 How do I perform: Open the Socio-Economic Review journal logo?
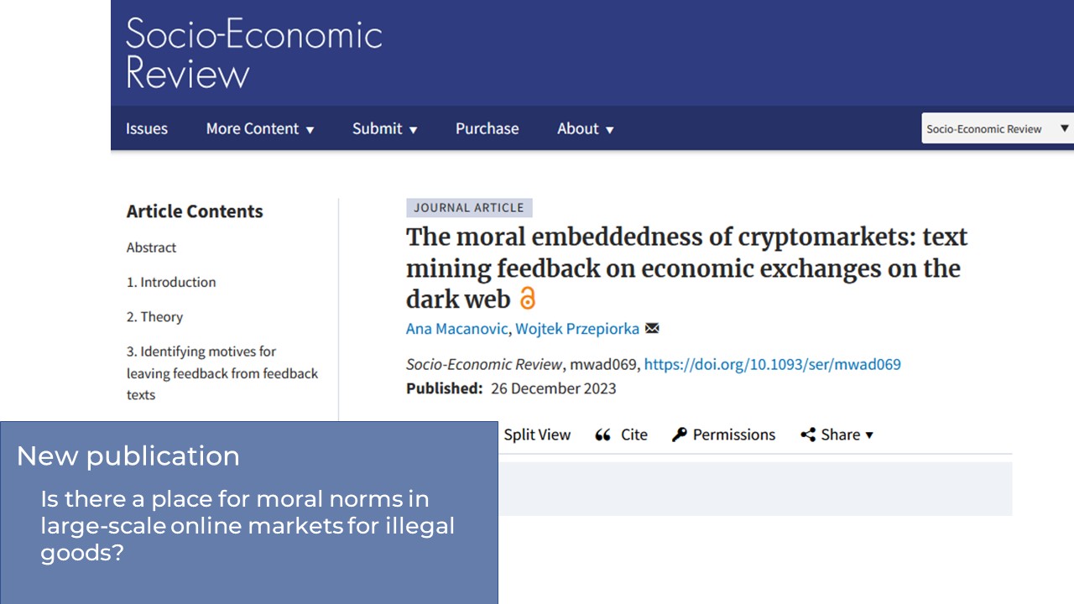pyautogui.click(x=254, y=53)
